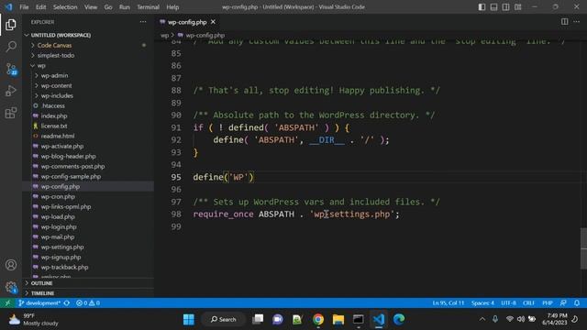
Task: Open the Accounts menu icon
Action: [x=11, y=265]
